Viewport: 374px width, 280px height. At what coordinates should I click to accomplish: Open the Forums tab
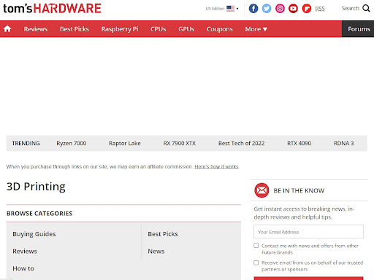[x=358, y=29]
